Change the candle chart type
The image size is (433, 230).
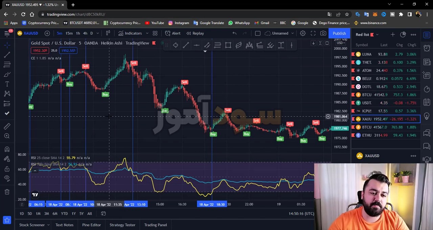pos(108,33)
